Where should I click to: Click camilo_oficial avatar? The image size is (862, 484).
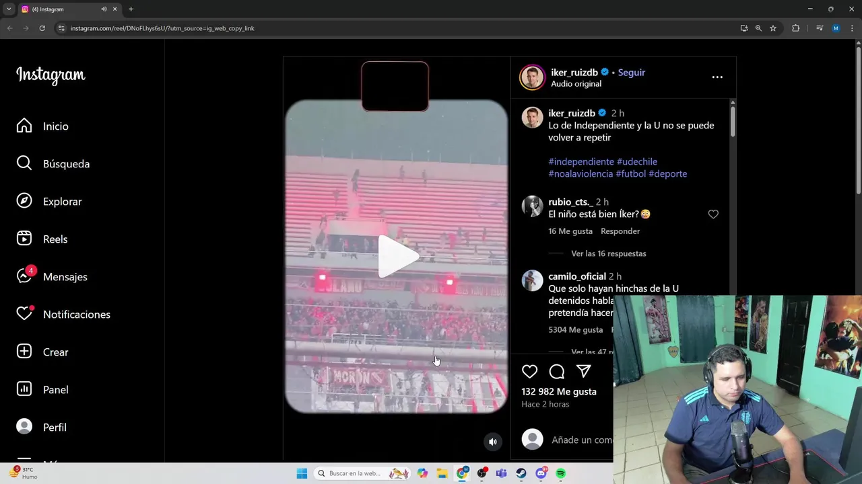point(532,281)
